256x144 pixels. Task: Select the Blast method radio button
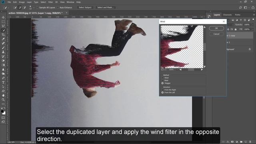point(162,80)
